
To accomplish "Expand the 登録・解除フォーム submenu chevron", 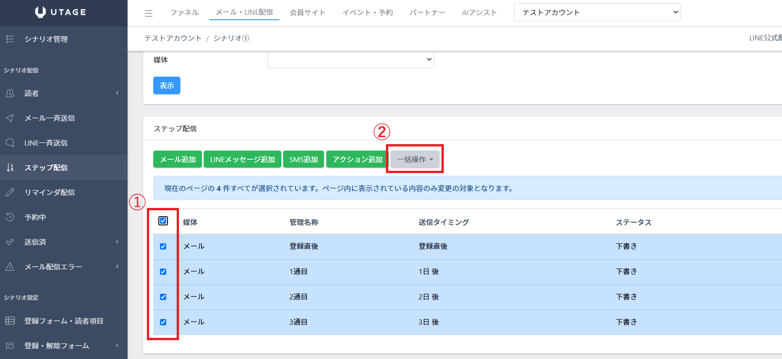I will point(117,346).
